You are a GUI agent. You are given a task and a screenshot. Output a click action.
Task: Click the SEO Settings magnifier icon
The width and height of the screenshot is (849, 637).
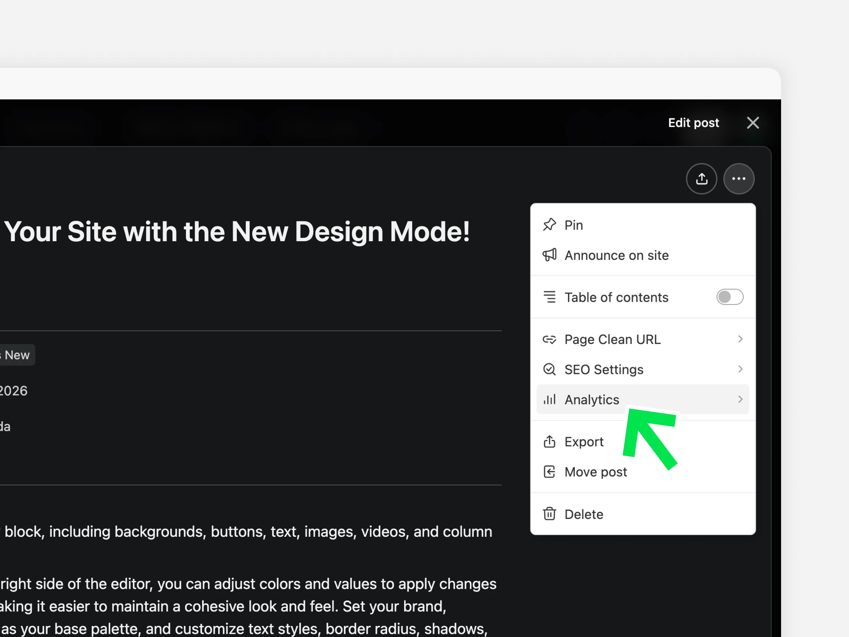549,369
